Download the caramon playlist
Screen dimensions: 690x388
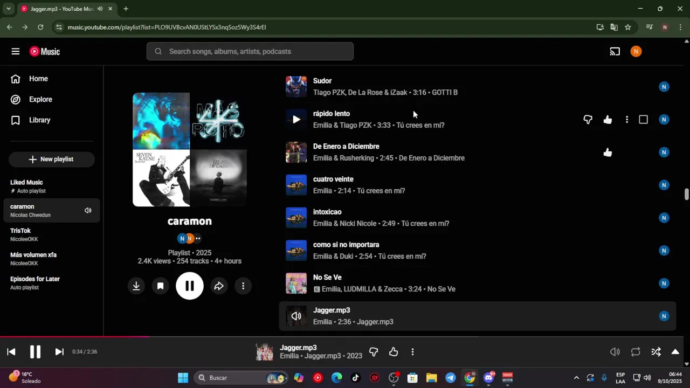point(136,286)
